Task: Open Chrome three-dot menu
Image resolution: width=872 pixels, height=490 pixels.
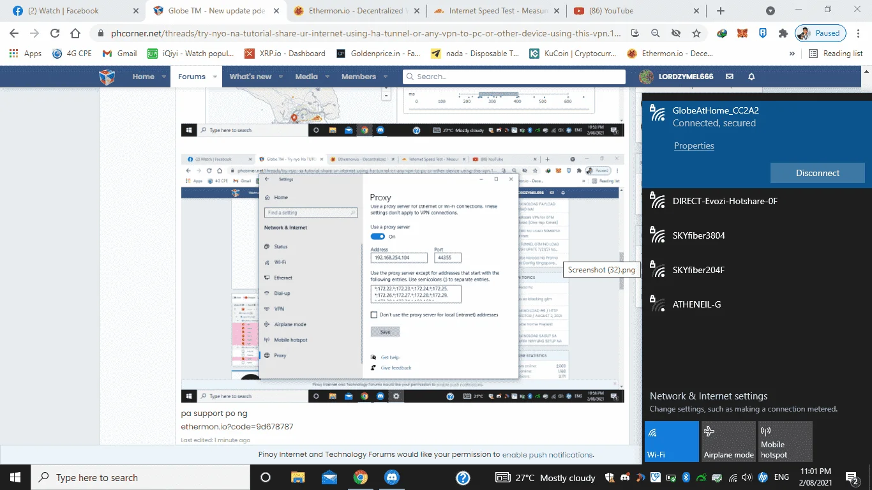Action: point(859,33)
